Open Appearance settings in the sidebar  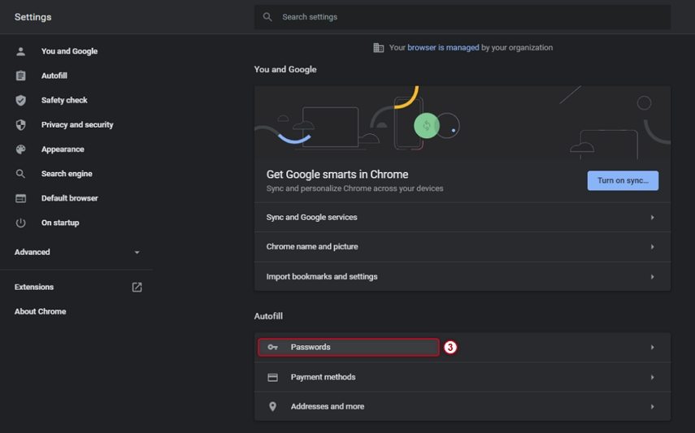[63, 149]
